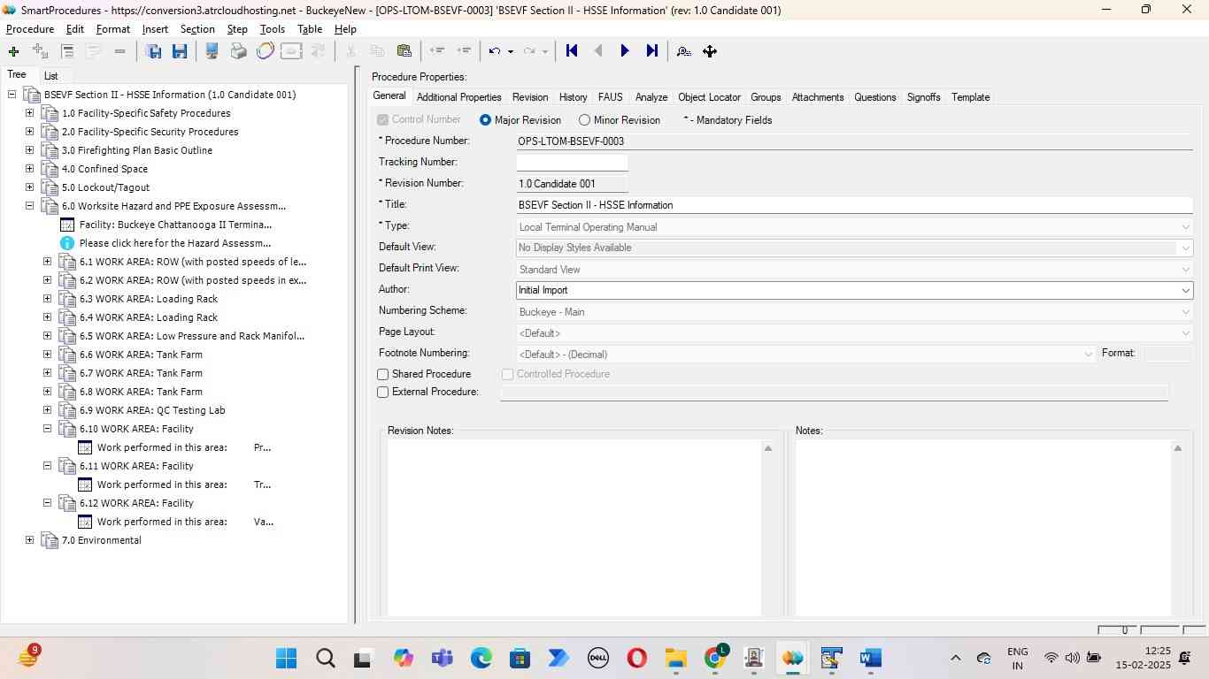
Task: Enable the Shared Procedure checkbox
Action: [383, 375]
